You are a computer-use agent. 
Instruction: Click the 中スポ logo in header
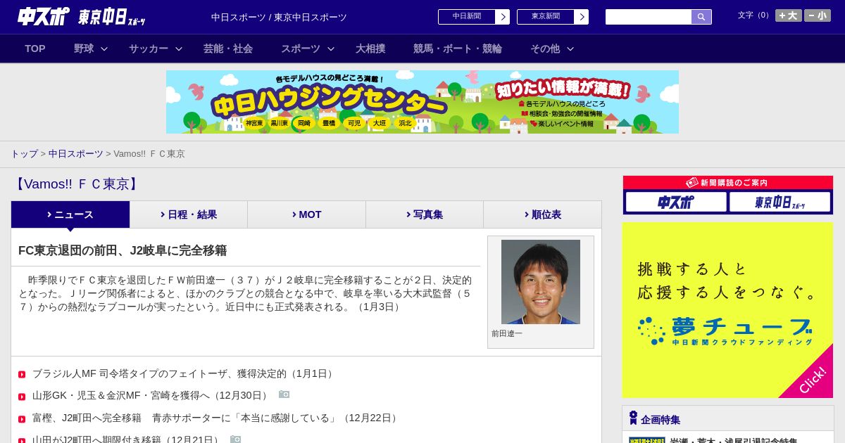(x=43, y=16)
